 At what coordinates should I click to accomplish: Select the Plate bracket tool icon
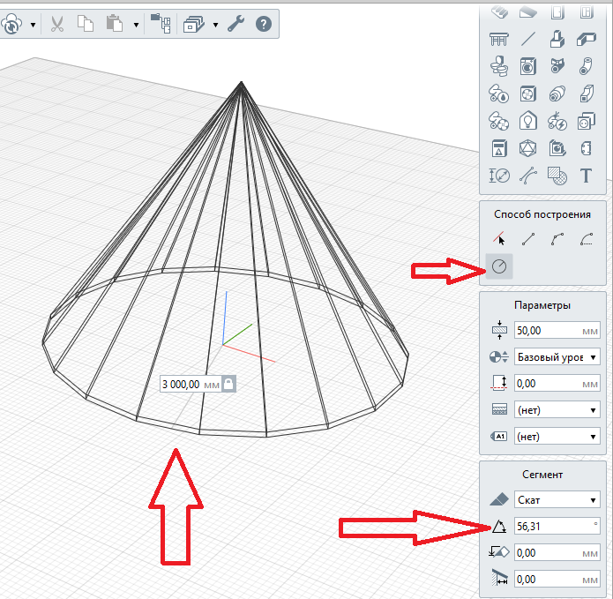pyautogui.click(x=587, y=148)
